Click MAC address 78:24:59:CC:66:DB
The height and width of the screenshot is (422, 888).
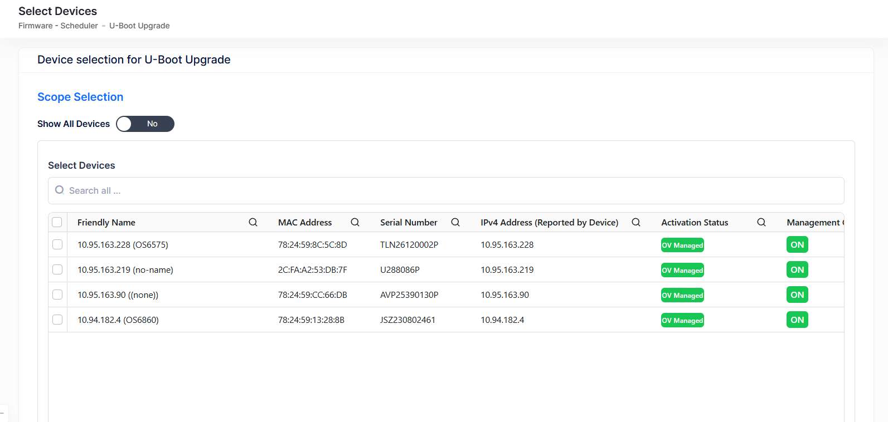(313, 295)
